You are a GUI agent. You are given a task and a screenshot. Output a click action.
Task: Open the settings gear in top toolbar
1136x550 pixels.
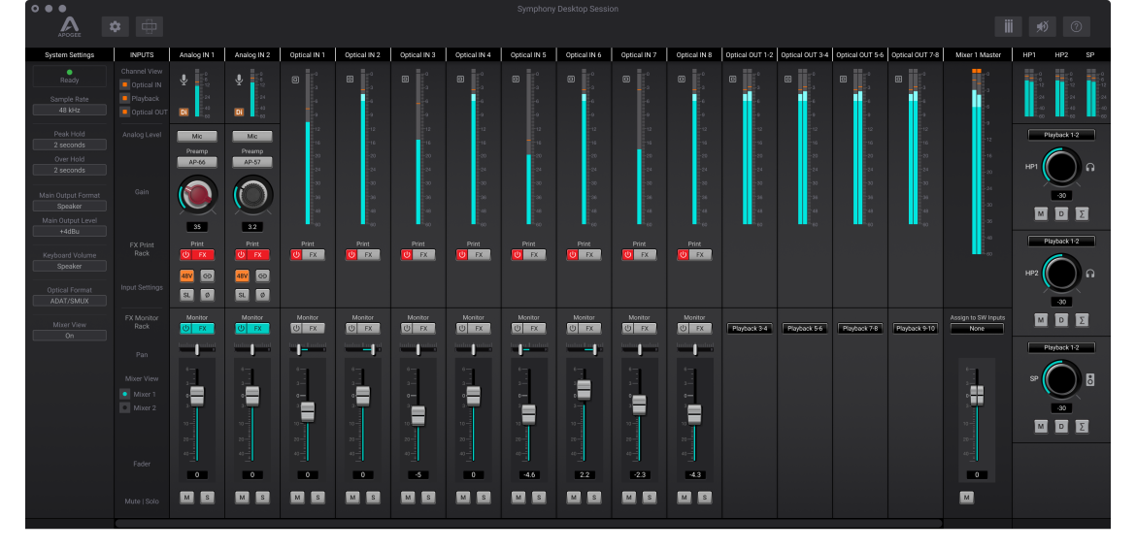116,27
